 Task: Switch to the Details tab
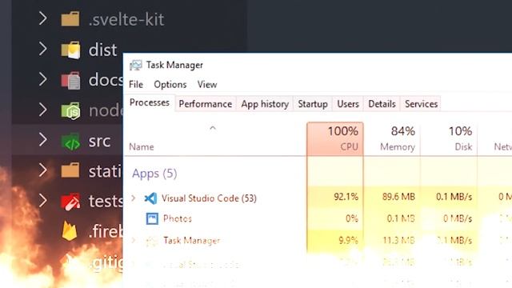(x=382, y=104)
